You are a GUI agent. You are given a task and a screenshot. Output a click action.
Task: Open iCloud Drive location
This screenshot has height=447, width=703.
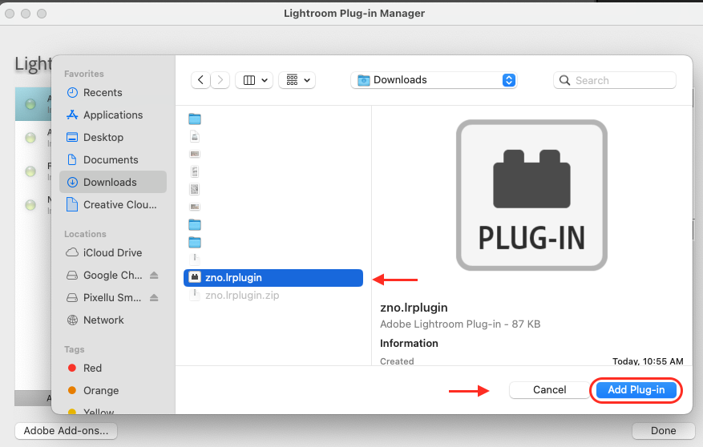(x=113, y=252)
